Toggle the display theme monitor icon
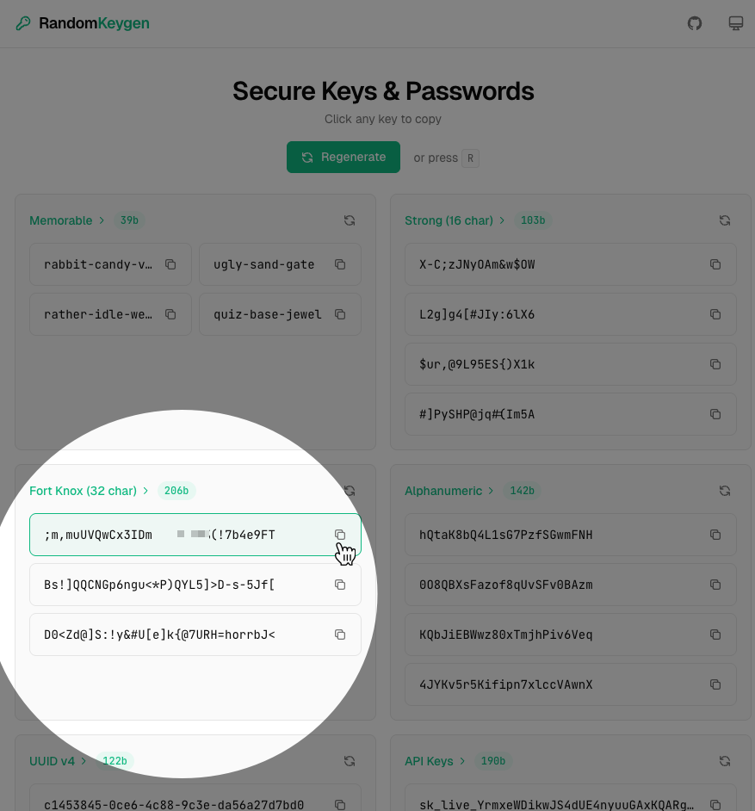Screen dimensions: 755x811 point(736,23)
